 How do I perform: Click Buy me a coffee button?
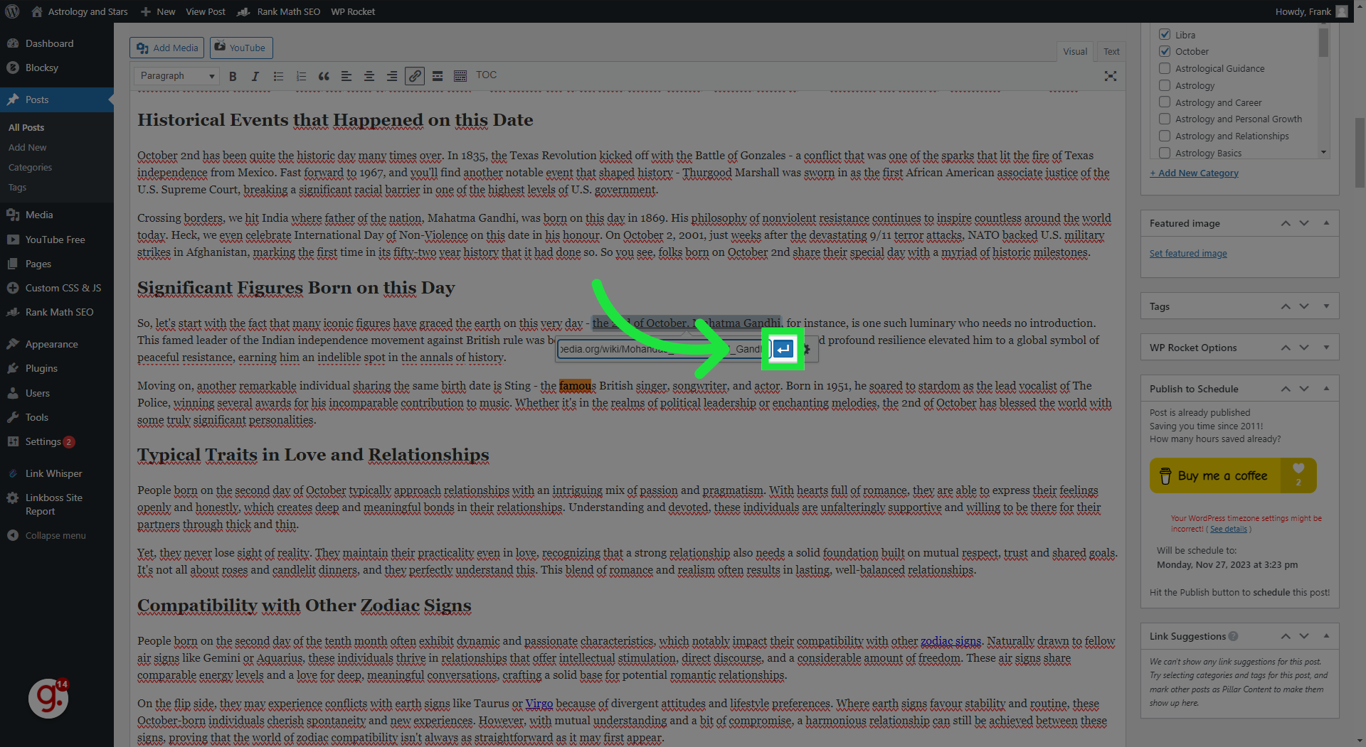pos(1233,475)
